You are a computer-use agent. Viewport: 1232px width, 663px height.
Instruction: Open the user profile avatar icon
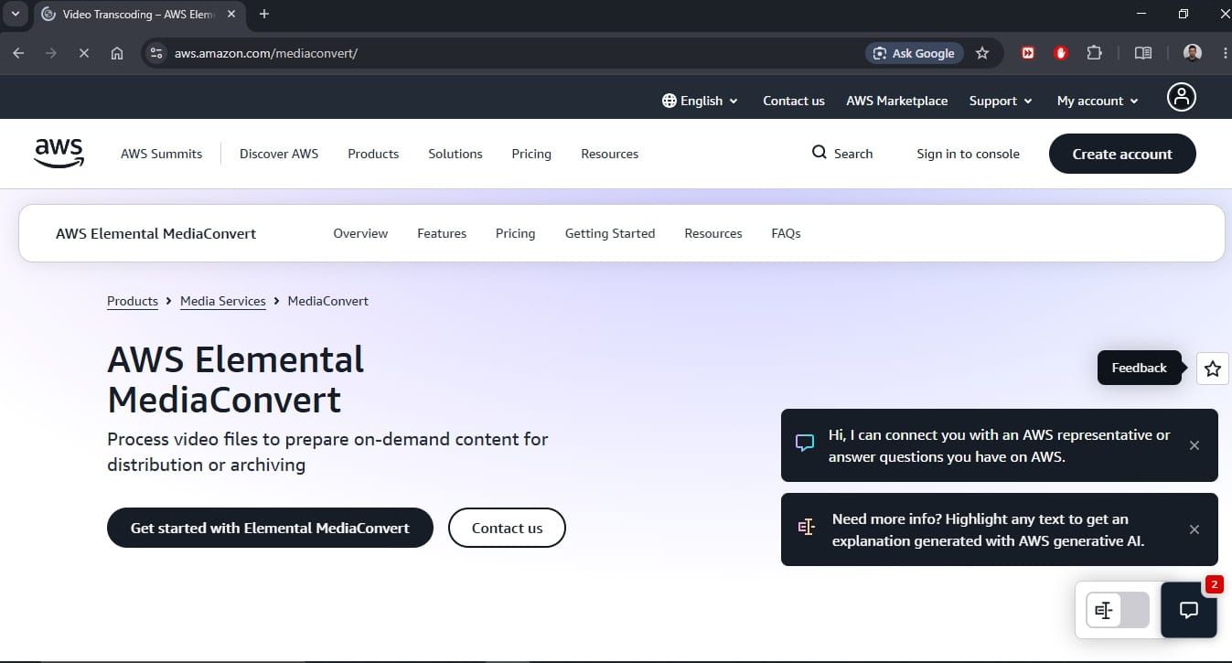point(1182,97)
